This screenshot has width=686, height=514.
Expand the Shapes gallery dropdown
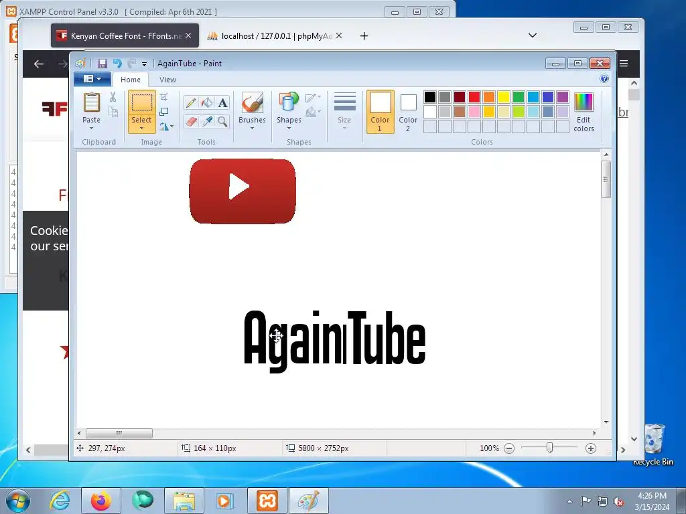(289, 128)
